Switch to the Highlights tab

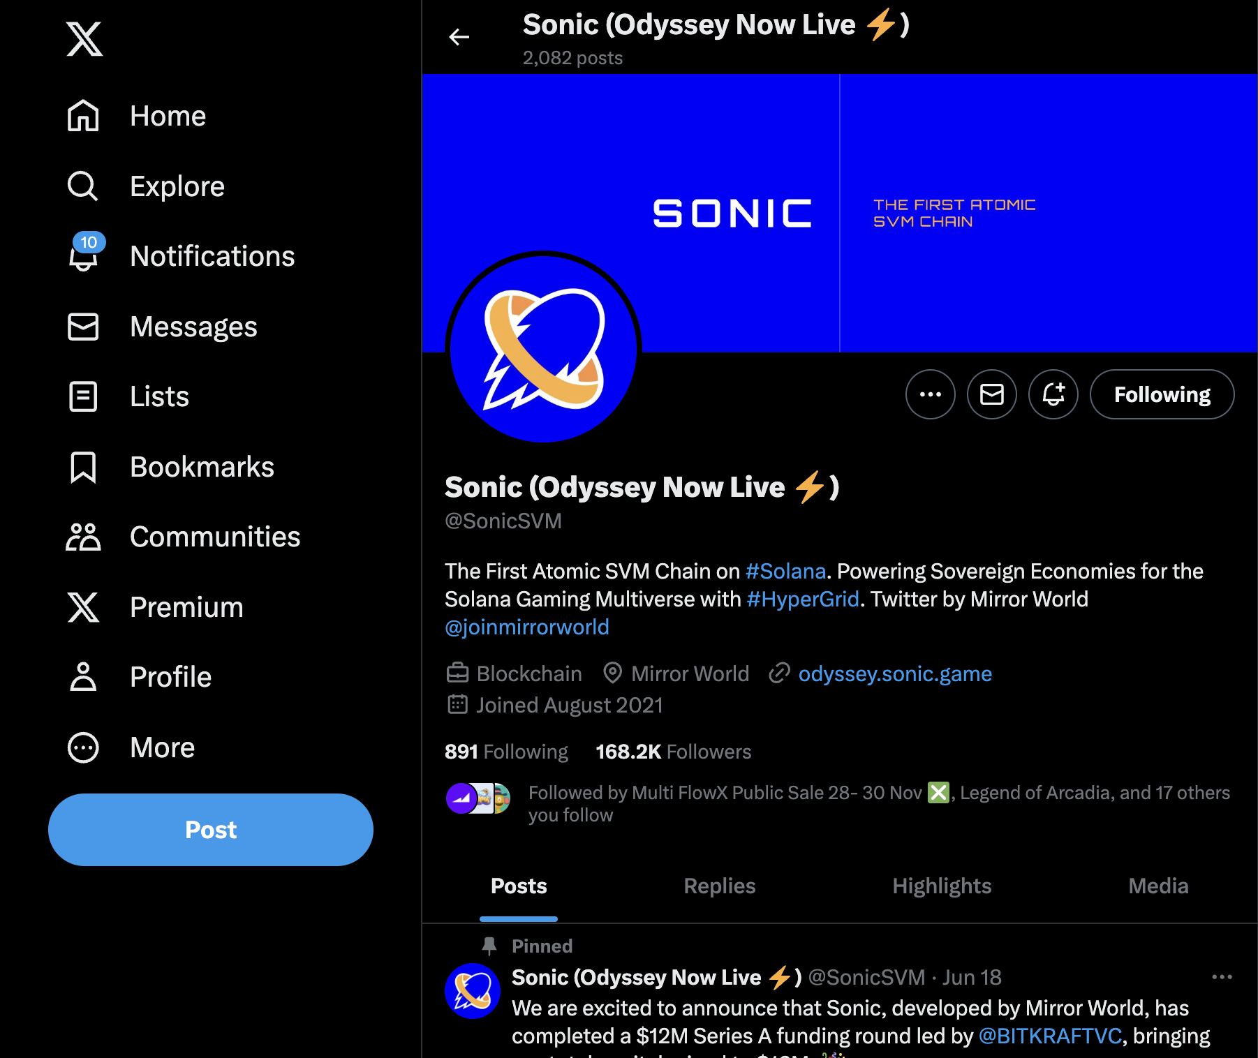(942, 886)
